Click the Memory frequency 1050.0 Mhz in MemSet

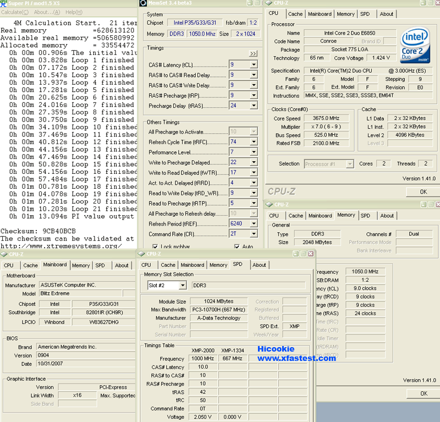click(x=202, y=34)
